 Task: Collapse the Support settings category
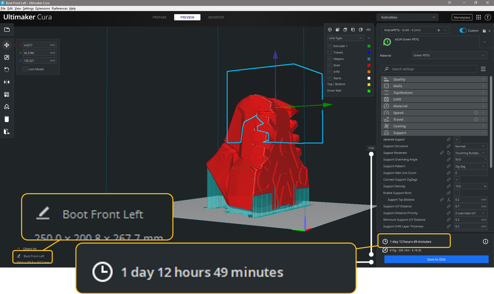434,133
